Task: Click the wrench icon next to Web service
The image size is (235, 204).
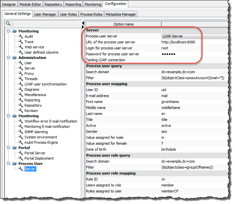Action: [x=21, y=47]
